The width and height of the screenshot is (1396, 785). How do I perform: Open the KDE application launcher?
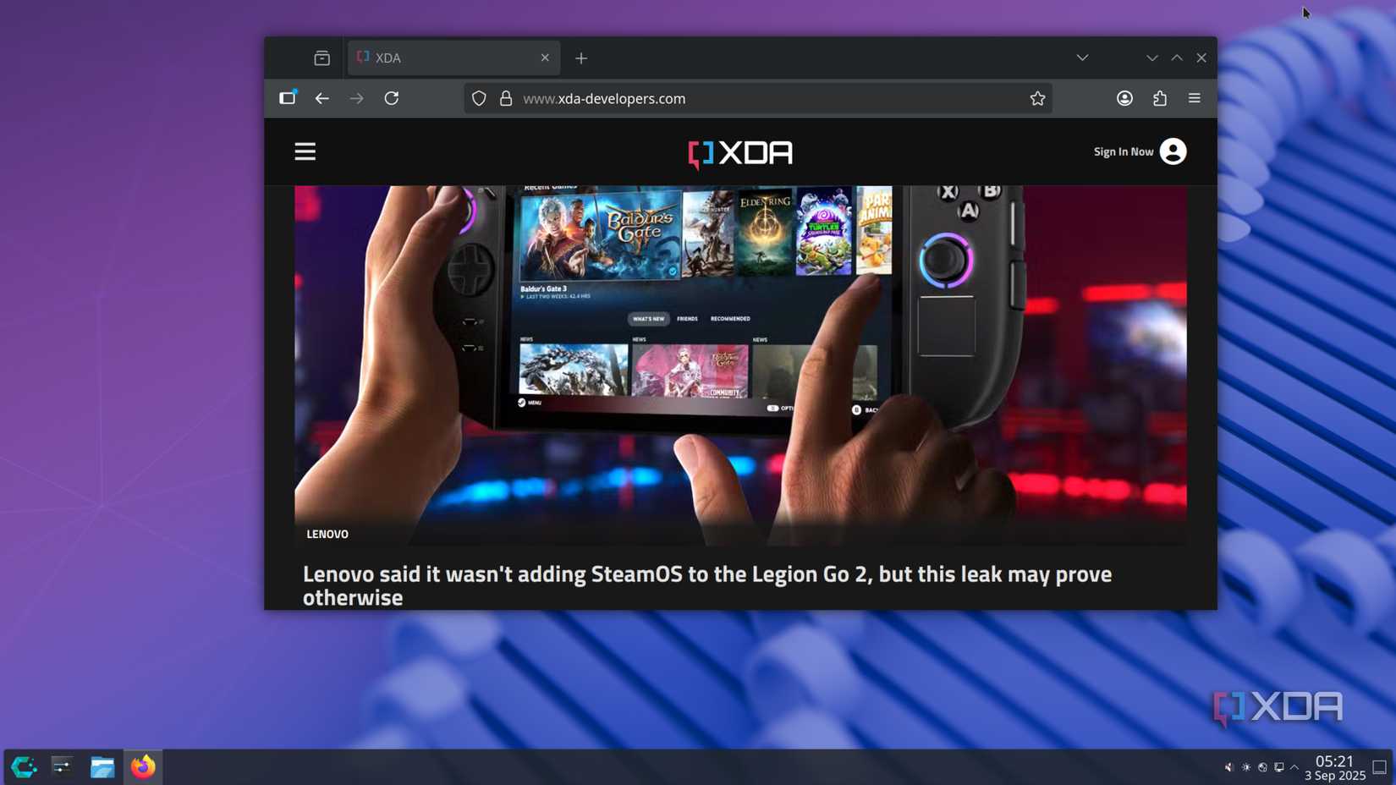point(21,767)
